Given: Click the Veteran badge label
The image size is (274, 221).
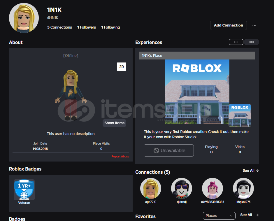Looking at the screenshot, I should pos(24,203).
